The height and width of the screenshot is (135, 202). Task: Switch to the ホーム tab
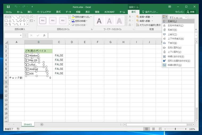coord(20,12)
